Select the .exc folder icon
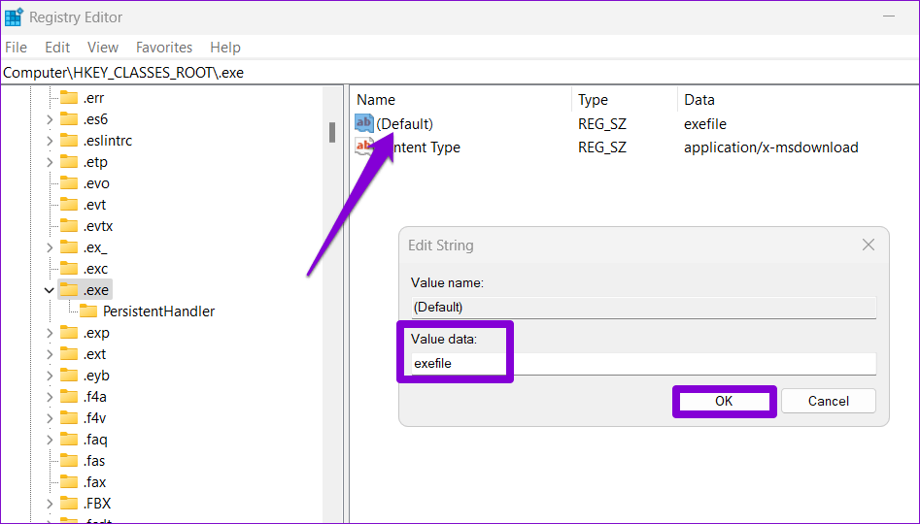Image resolution: width=920 pixels, height=524 pixels. point(69,269)
